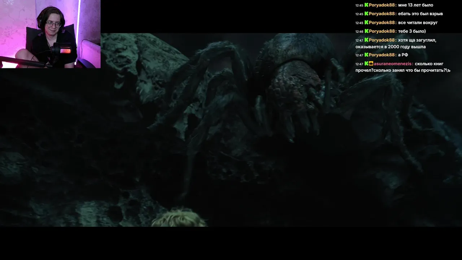The width and height of the screenshot is (462, 260).
Task: Click the 12:47 timestamp before asuraneomenezis message
Action: click(359, 64)
